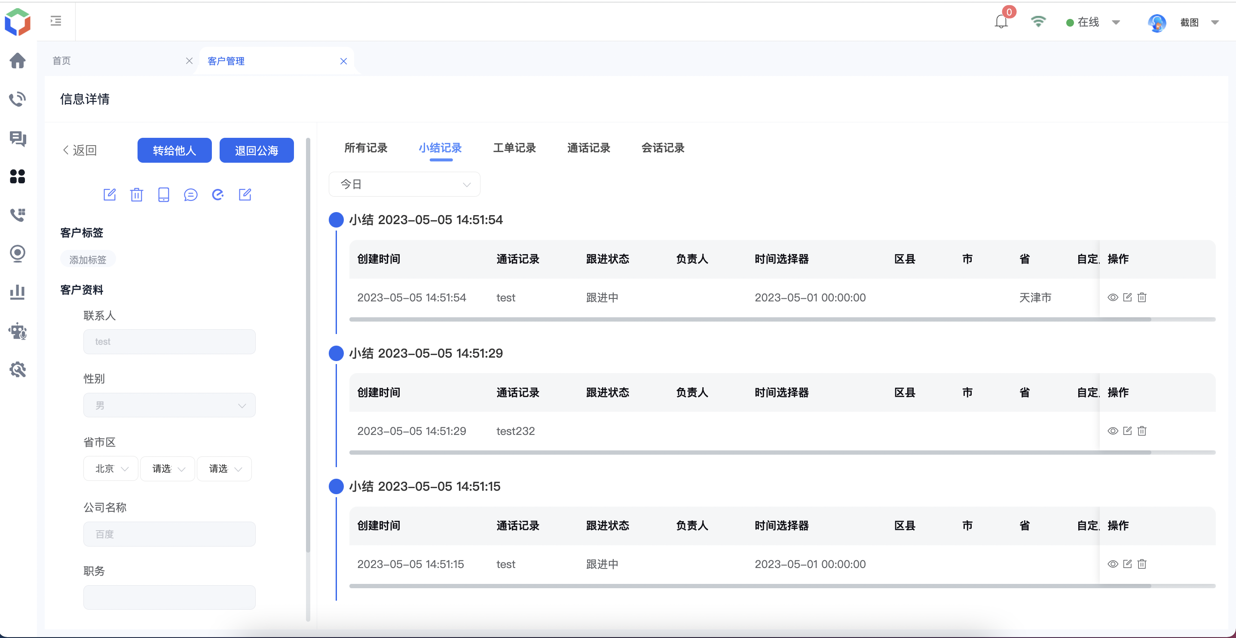Open the 性别 dropdown showing 男
The height and width of the screenshot is (638, 1236).
pos(169,405)
